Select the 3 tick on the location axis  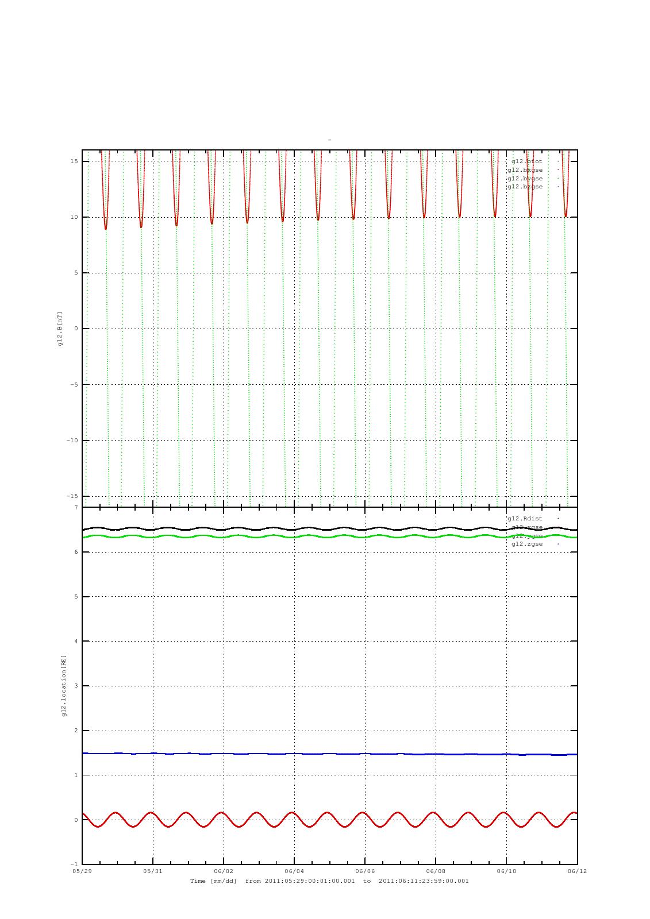(x=76, y=686)
